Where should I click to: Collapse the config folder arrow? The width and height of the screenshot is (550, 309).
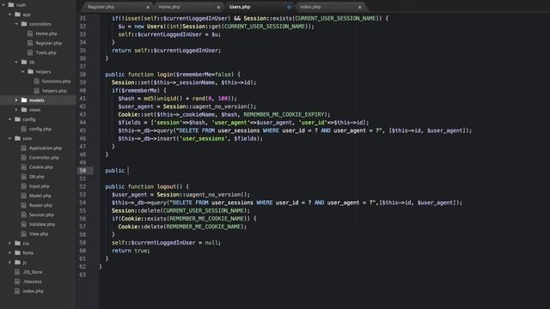coord(9,119)
